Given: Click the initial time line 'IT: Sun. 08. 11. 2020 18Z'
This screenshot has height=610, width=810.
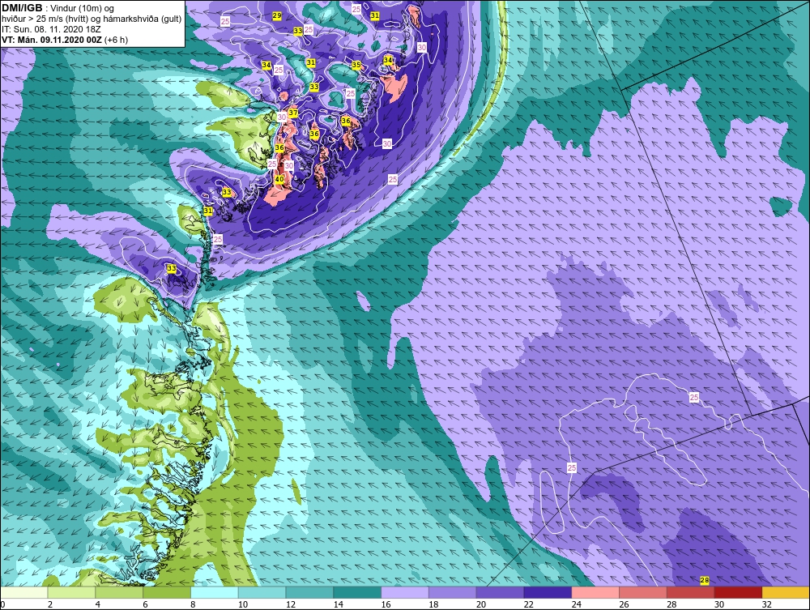Looking at the screenshot, I should tap(51, 29).
